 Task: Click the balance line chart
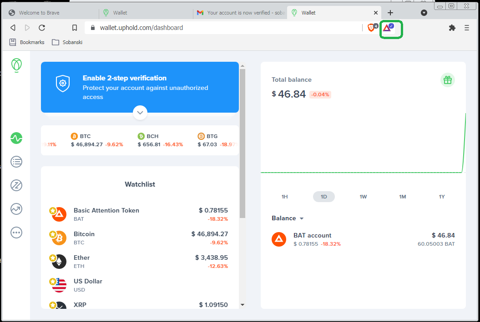pos(363,143)
